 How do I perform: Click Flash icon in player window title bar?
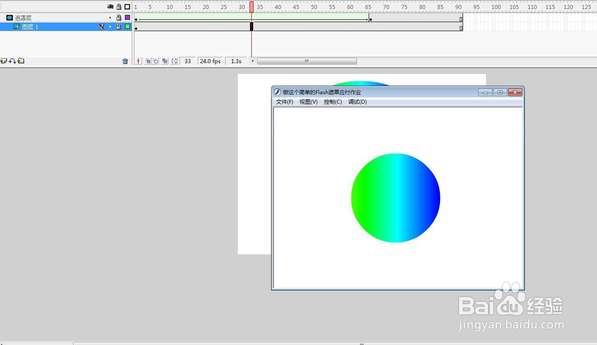[x=278, y=92]
